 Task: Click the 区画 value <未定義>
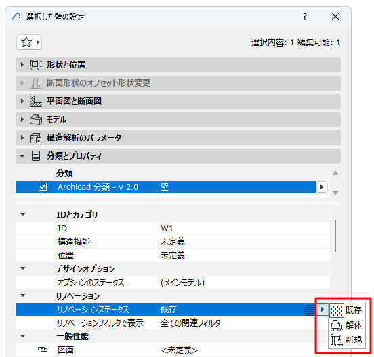[x=180, y=350]
